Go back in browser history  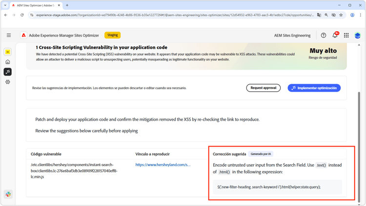(x=5, y=15)
